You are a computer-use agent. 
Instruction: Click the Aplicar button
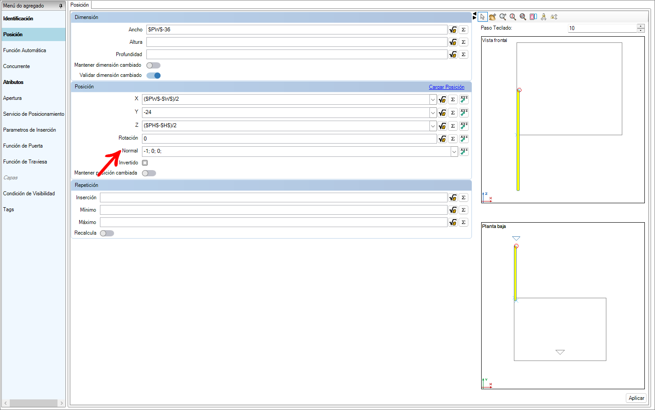tap(636, 398)
